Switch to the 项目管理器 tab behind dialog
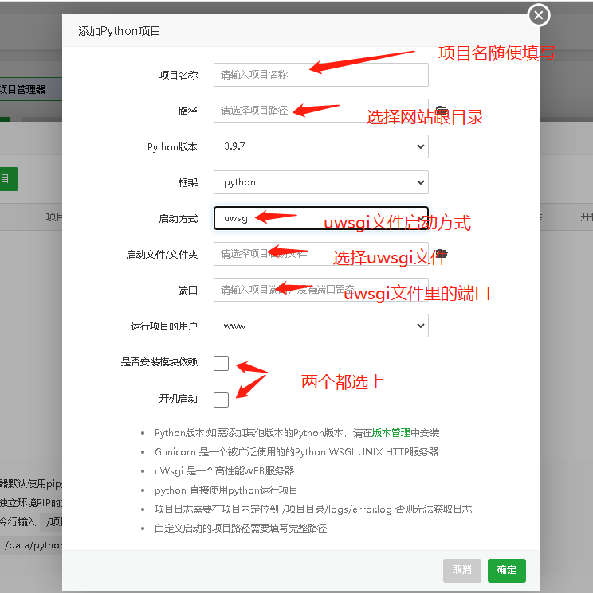Screen dimensions: 593x593 pyautogui.click(x=24, y=90)
